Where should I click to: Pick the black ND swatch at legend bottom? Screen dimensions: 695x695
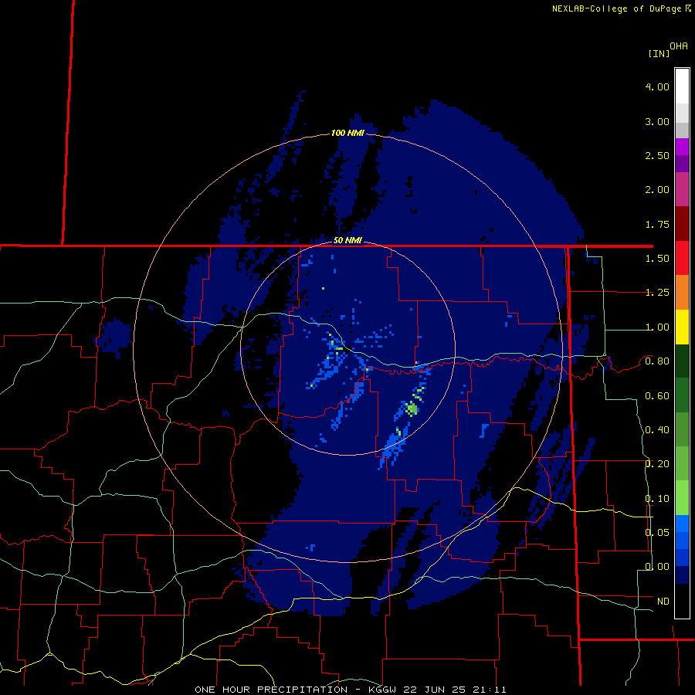682,601
